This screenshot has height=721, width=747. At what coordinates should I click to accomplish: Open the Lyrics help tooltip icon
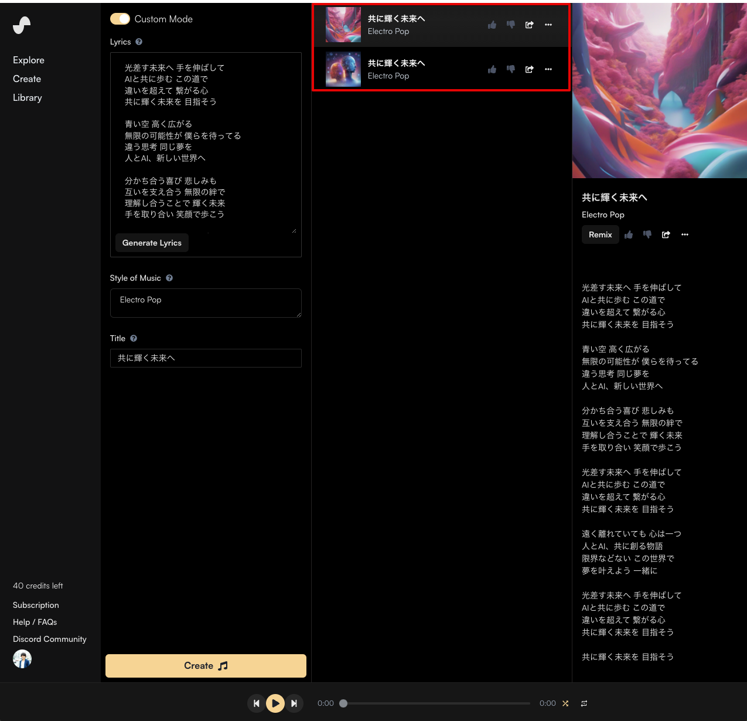pyautogui.click(x=139, y=42)
